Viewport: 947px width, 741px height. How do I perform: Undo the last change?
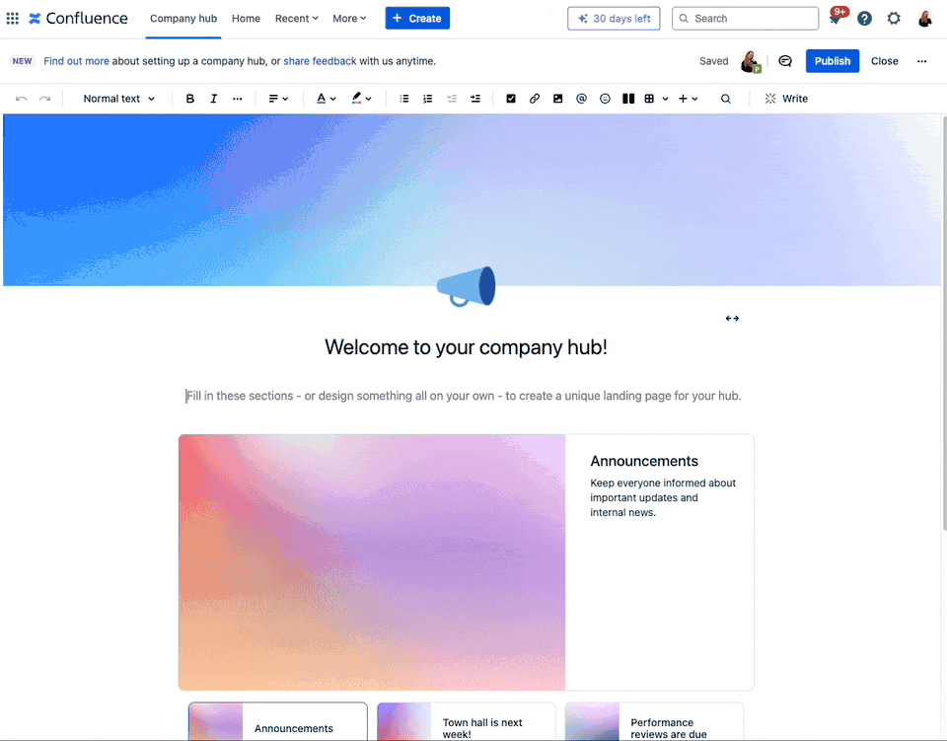pyautogui.click(x=21, y=99)
